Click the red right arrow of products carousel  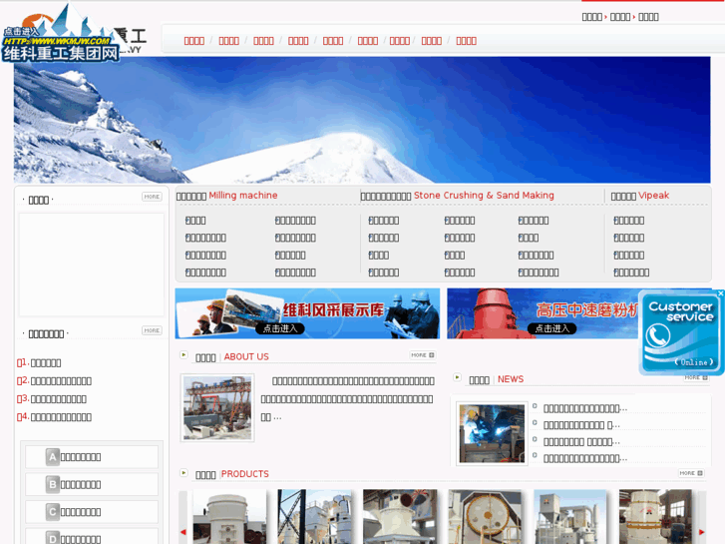(702, 531)
